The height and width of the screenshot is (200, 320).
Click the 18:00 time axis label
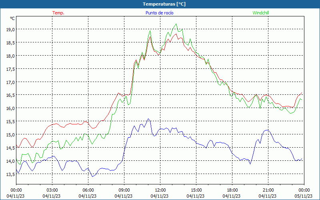[x=232, y=190]
